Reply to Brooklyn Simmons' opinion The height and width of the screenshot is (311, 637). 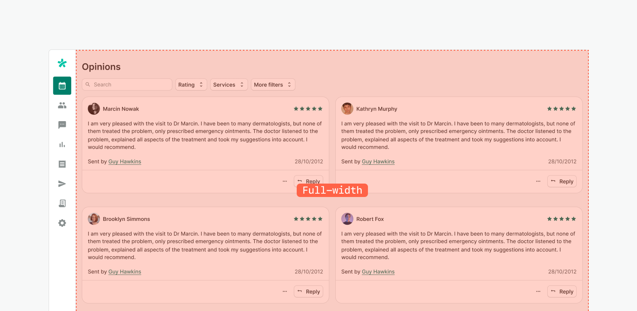point(308,292)
